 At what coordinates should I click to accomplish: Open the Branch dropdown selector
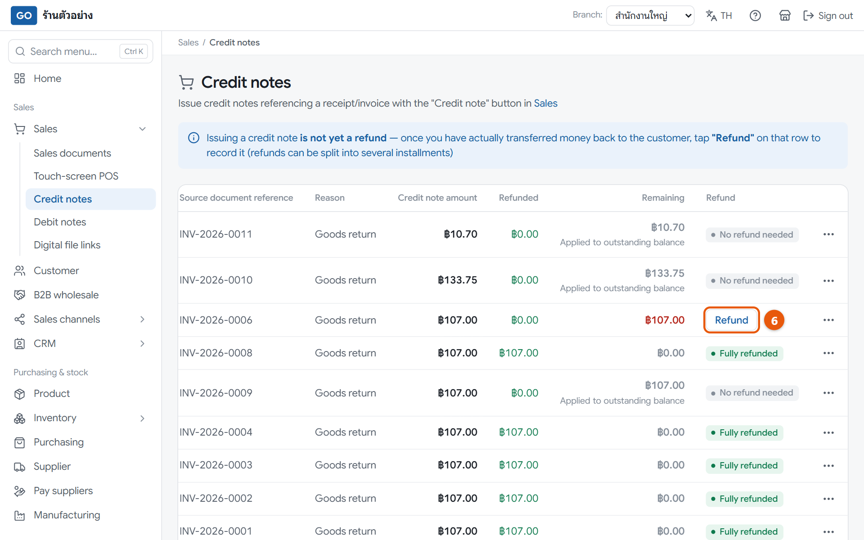click(650, 16)
